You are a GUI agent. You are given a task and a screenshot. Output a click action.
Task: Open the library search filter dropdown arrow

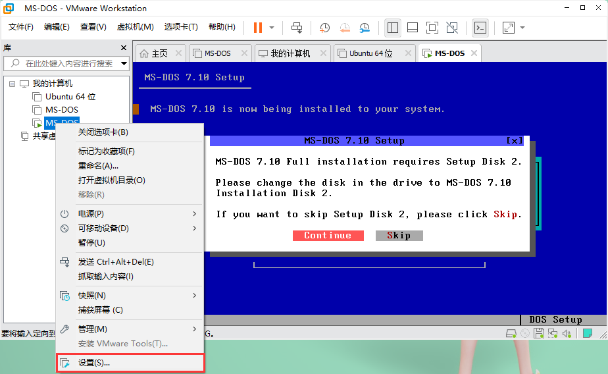124,63
